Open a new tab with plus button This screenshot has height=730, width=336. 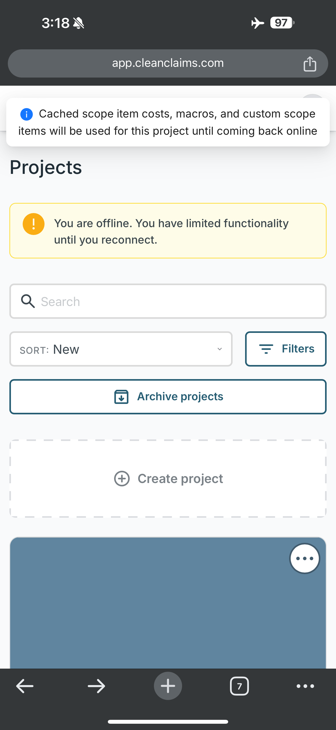168,686
